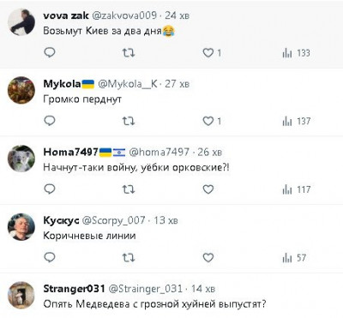This screenshot has height=318, width=343.
Task: Reply to vova zak's tweet
Action: (x=50, y=52)
